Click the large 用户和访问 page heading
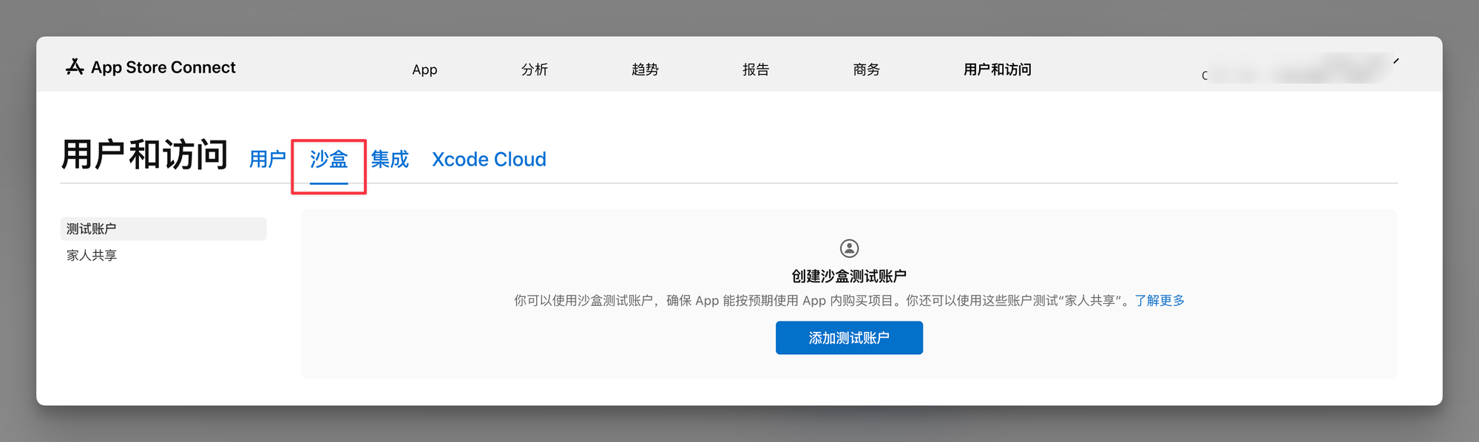The height and width of the screenshot is (442, 1479). [x=144, y=155]
